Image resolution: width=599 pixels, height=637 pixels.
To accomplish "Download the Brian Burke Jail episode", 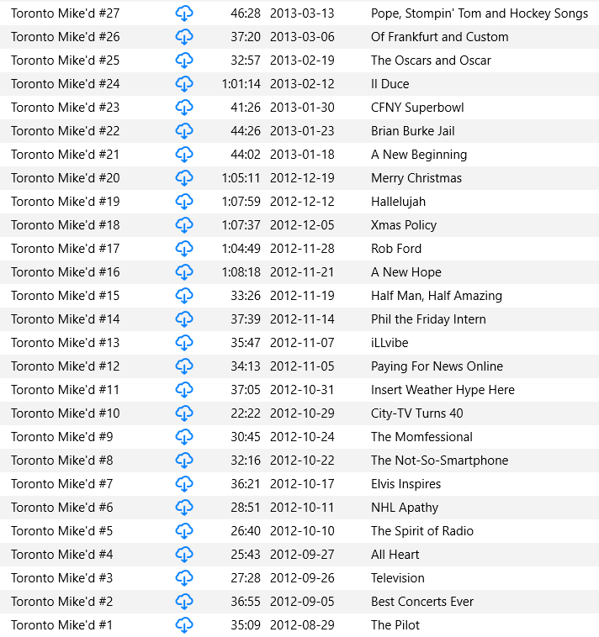I will pos(184,131).
